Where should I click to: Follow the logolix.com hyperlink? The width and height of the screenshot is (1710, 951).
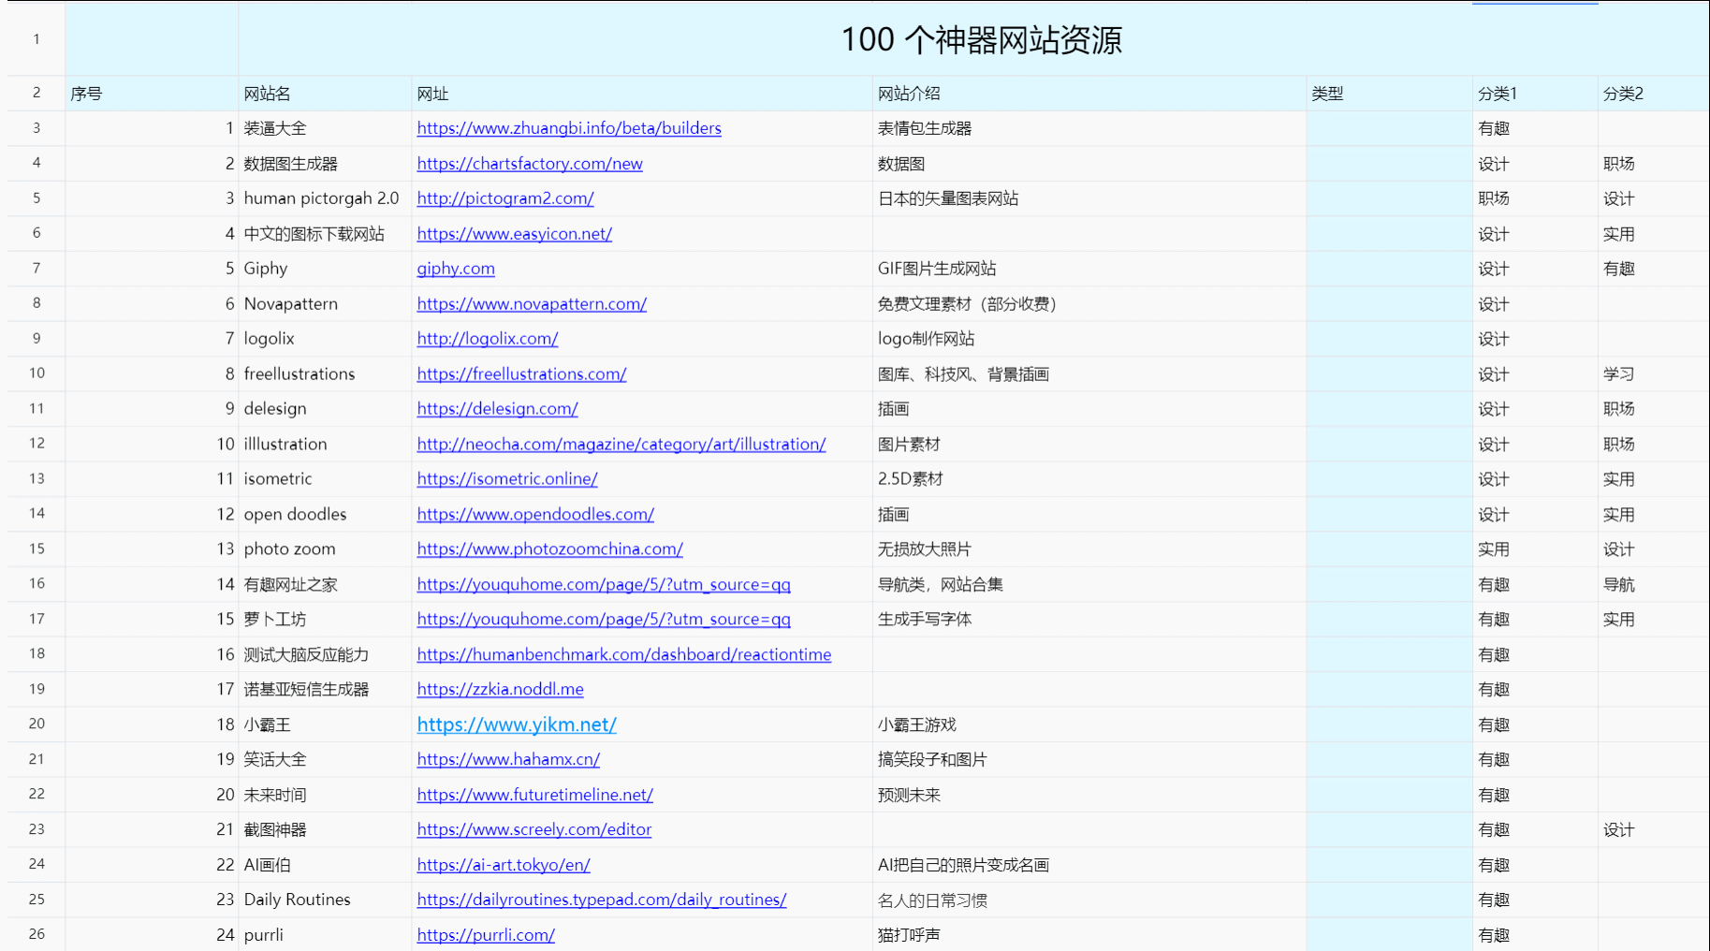[487, 339]
